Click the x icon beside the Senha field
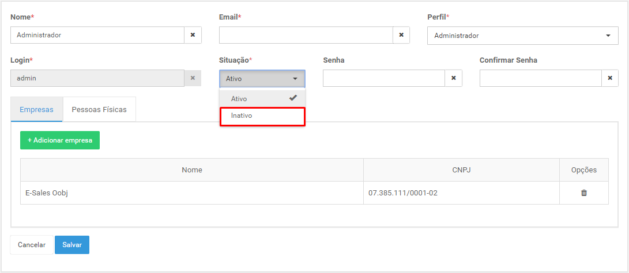Image resolution: width=629 pixels, height=273 pixels. tap(454, 78)
